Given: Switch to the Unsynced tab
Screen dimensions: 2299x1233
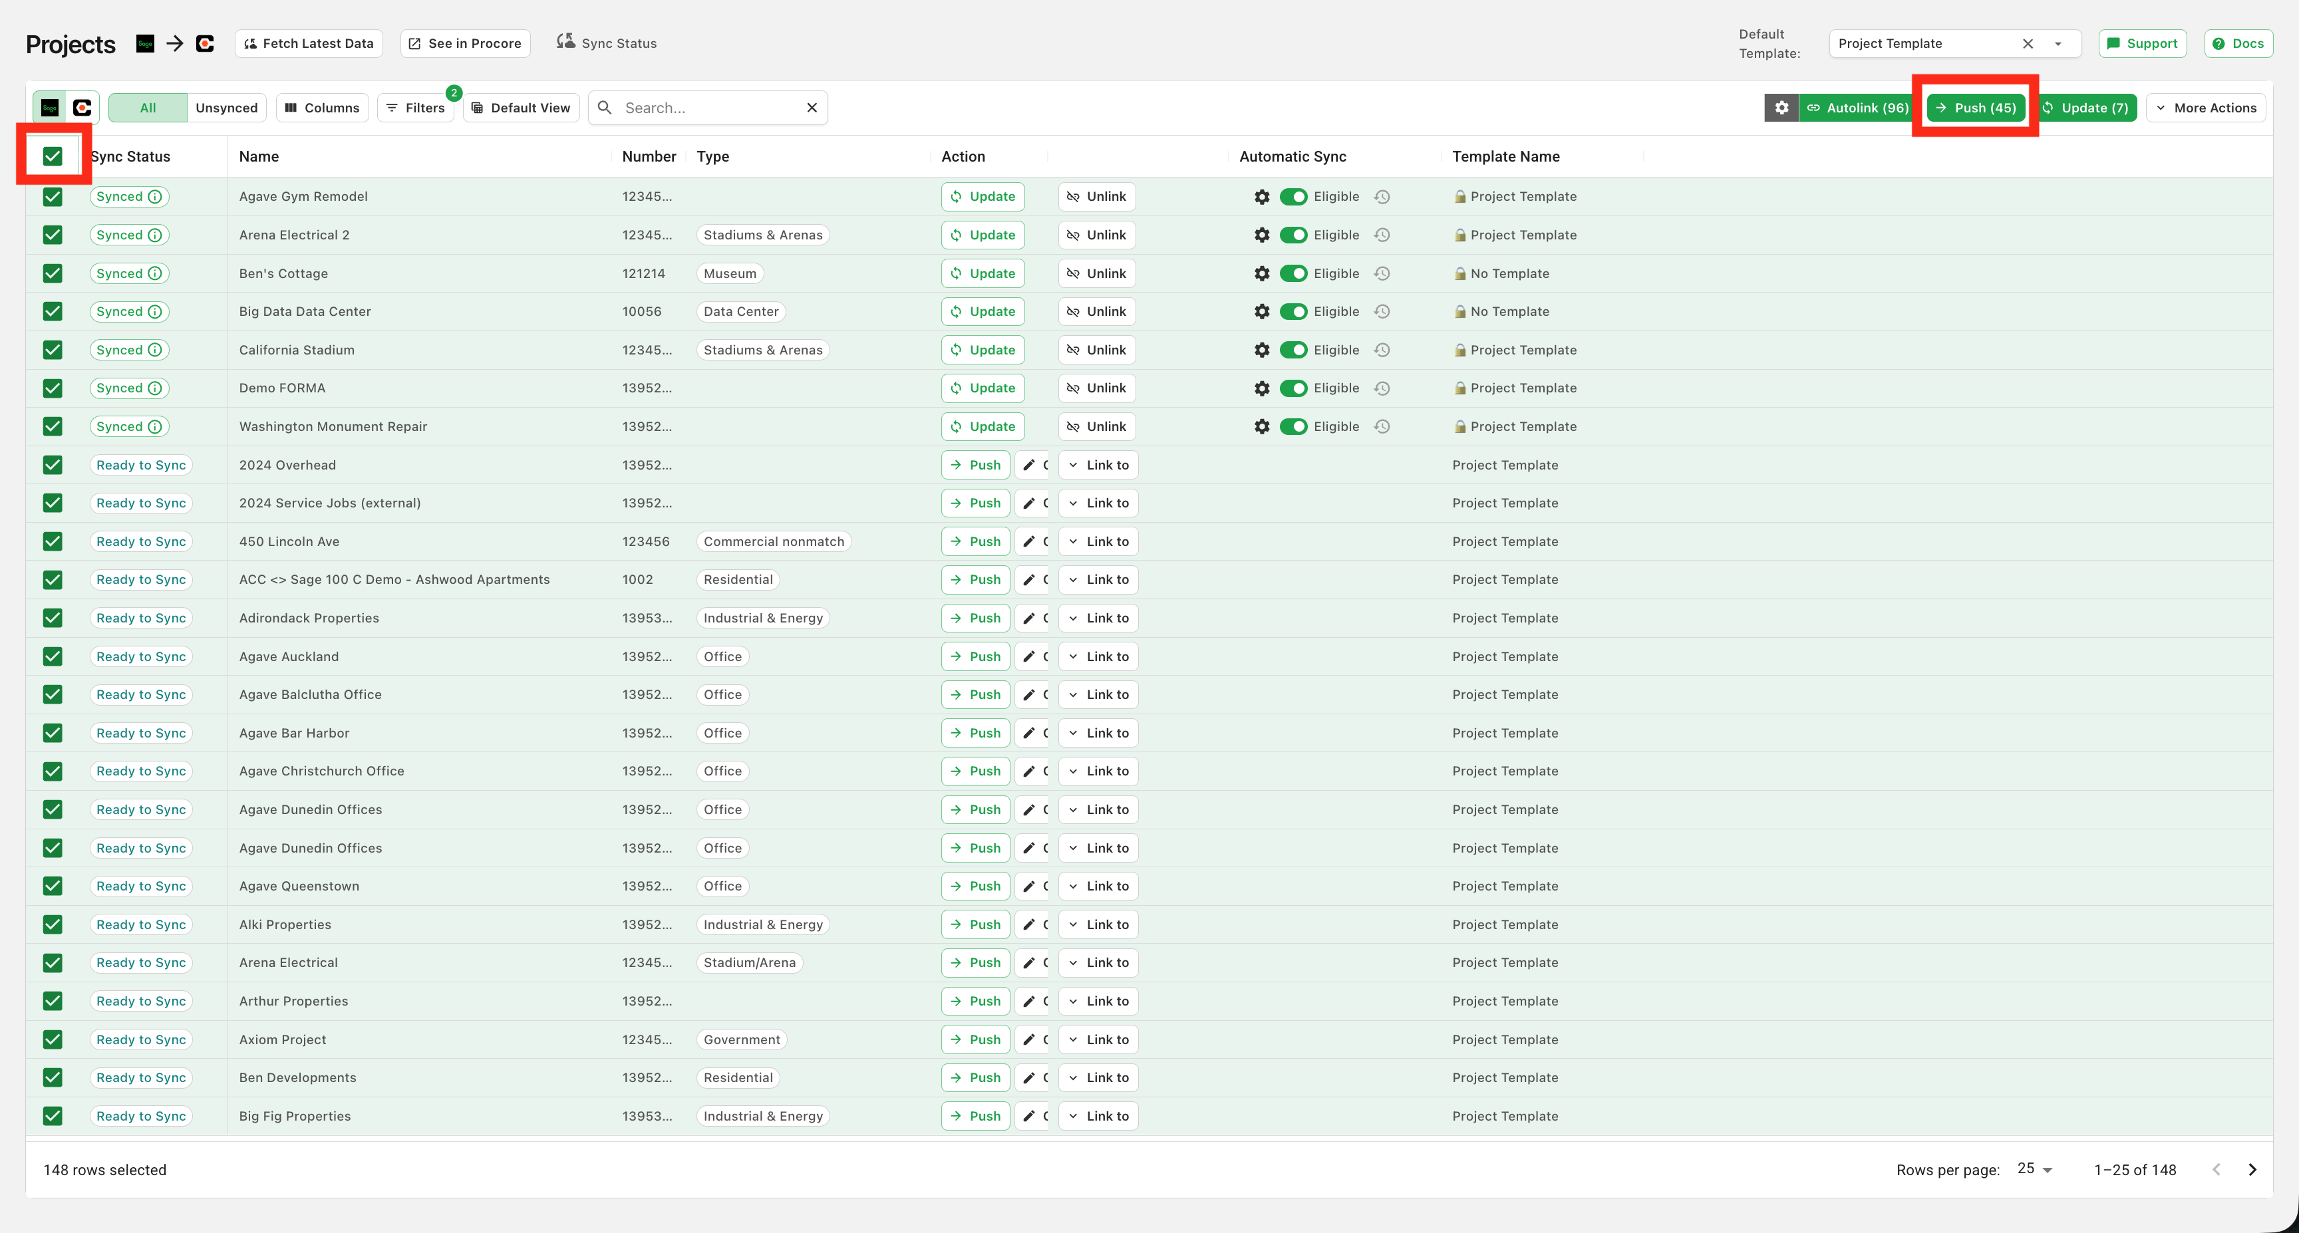Looking at the screenshot, I should coord(226,108).
